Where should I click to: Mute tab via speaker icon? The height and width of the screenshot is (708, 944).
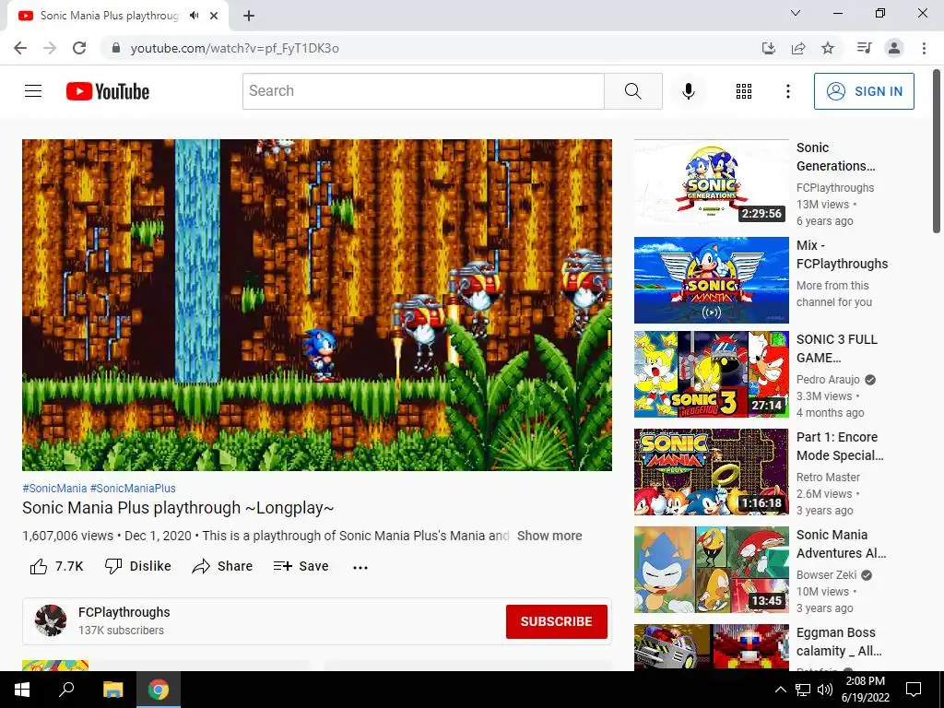(x=194, y=16)
